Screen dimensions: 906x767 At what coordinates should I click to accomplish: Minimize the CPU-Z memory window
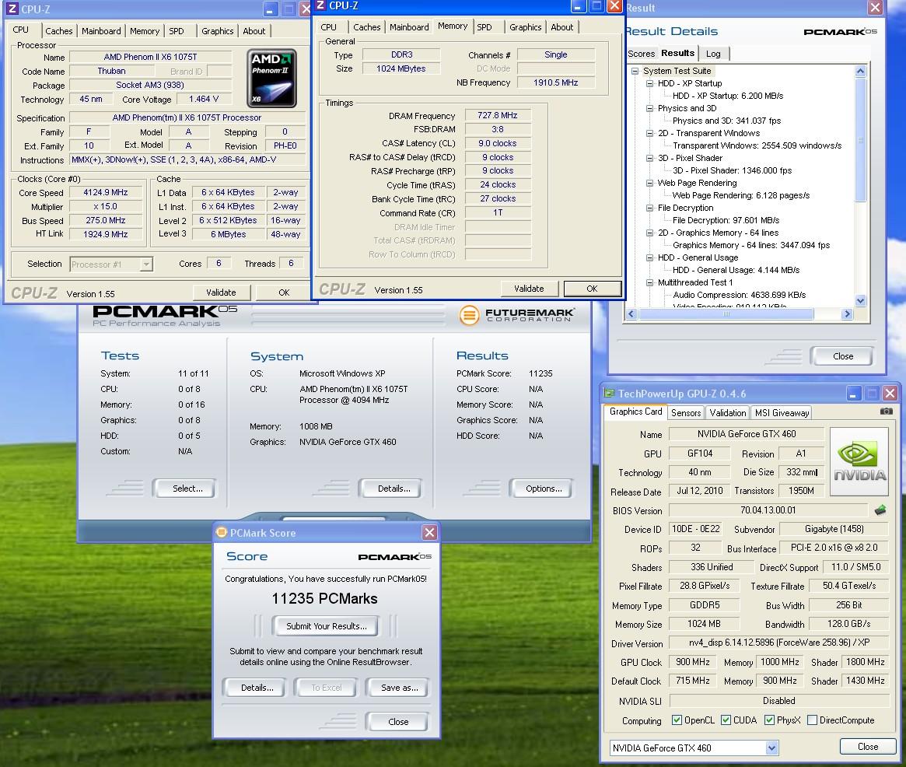[x=579, y=6]
